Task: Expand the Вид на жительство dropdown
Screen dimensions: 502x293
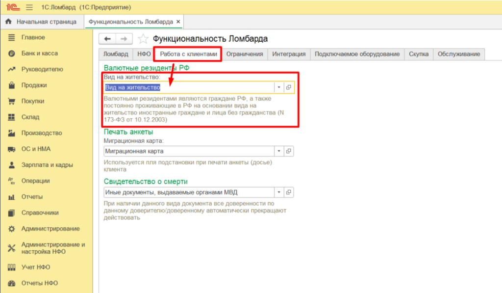Action: pyautogui.click(x=278, y=87)
